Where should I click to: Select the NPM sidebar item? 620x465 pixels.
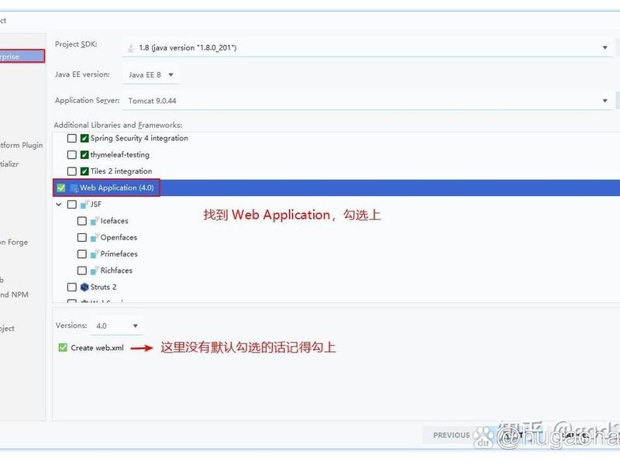14,294
